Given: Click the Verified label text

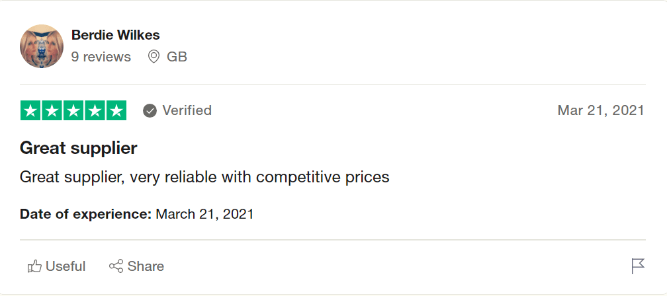Looking at the screenshot, I should [187, 110].
